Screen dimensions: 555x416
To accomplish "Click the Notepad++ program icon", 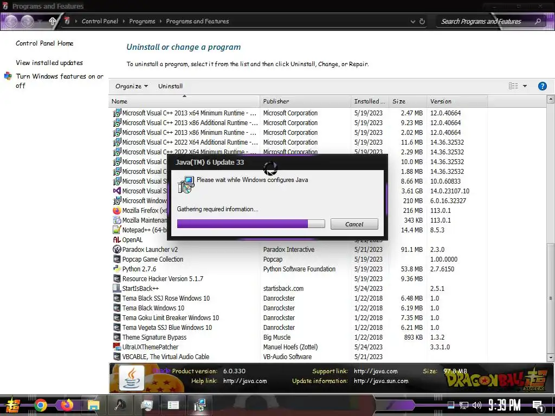I will (x=117, y=230).
